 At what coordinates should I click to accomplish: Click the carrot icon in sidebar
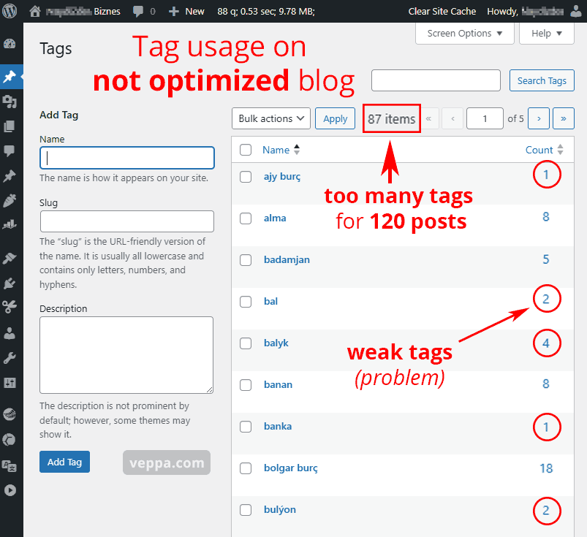(10, 201)
